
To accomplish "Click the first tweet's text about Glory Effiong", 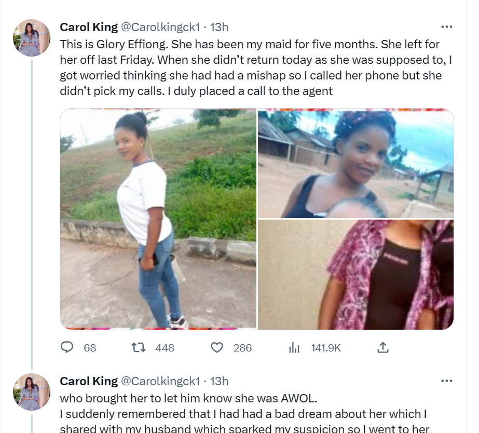I will click(254, 67).
